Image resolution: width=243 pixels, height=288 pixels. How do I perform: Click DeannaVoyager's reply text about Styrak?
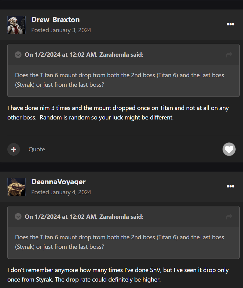pos(118,275)
